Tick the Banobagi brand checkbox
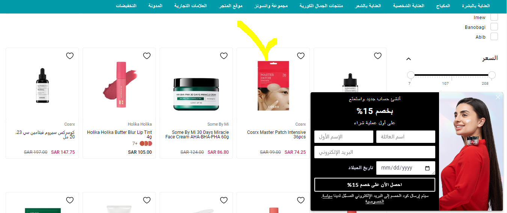 pos(494,27)
